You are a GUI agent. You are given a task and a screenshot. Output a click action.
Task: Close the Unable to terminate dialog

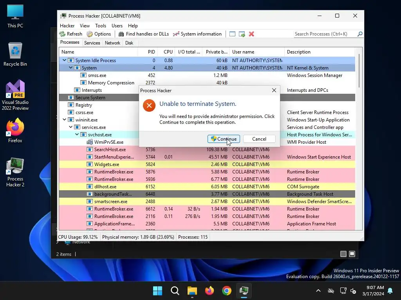pyautogui.click(x=274, y=90)
